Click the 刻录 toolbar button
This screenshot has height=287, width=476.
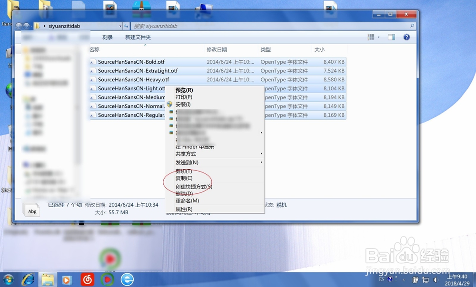[x=108, y=37]
